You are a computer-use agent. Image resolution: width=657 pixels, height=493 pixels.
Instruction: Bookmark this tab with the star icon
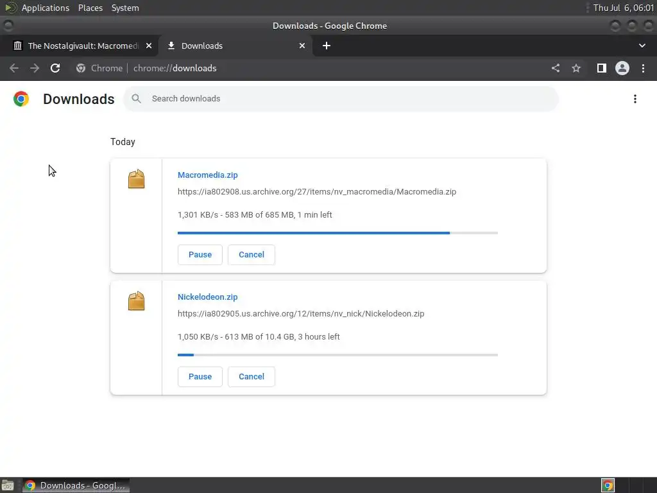576,68
